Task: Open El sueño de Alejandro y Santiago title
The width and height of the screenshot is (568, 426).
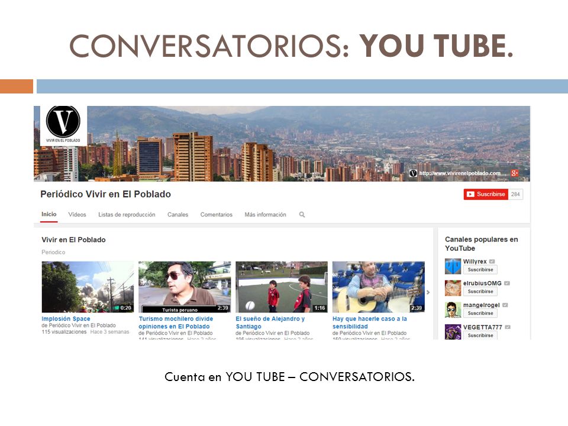Action: coord(270,322)
